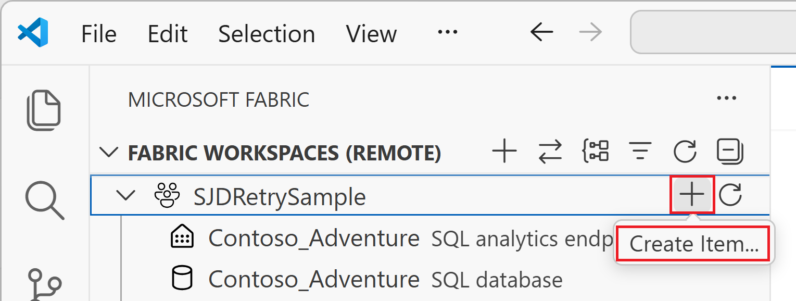Click the MICROSOFT FABRIC panel title
Image resolution: width=796 pixels, height=301 pixels.
[219, 99]
